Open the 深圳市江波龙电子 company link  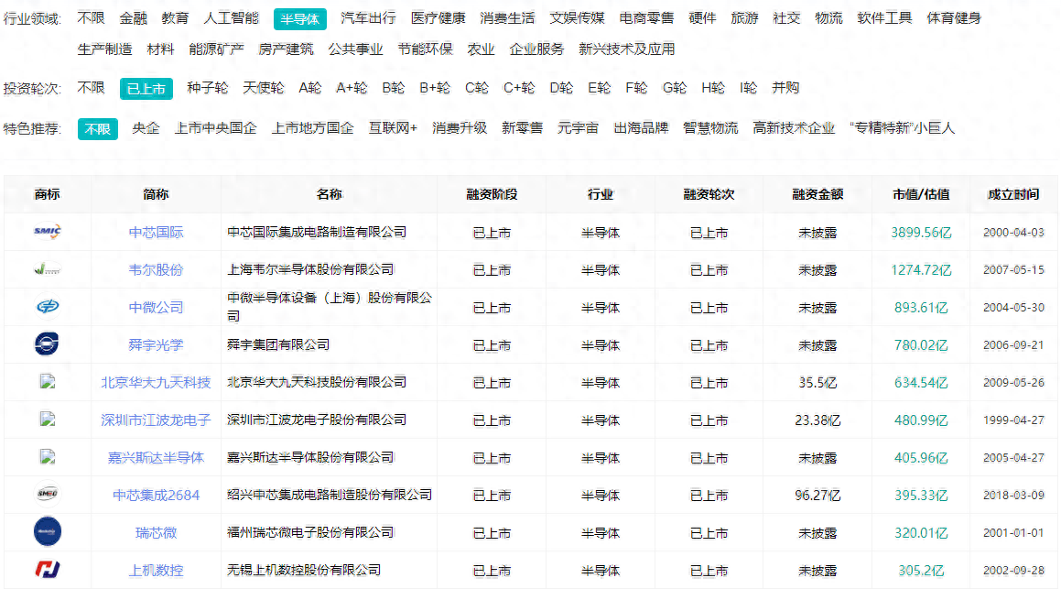(x=157, y=420)
